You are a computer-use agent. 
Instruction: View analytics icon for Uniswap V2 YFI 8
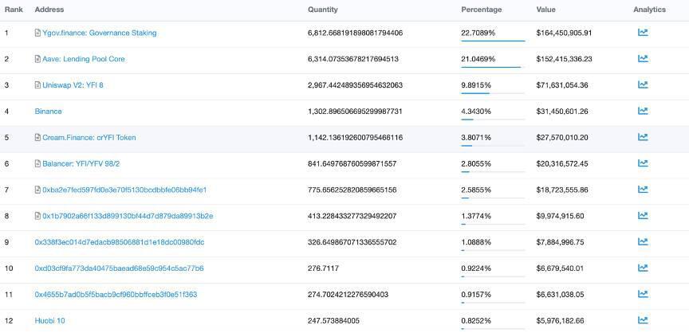point(643,84)
